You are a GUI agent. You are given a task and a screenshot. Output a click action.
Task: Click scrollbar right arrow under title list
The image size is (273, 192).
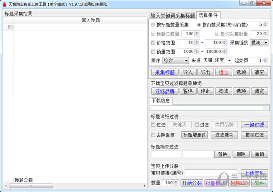coord(144,186)
